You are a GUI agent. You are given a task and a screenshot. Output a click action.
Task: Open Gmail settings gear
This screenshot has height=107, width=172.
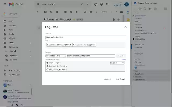tap(102, 4)
